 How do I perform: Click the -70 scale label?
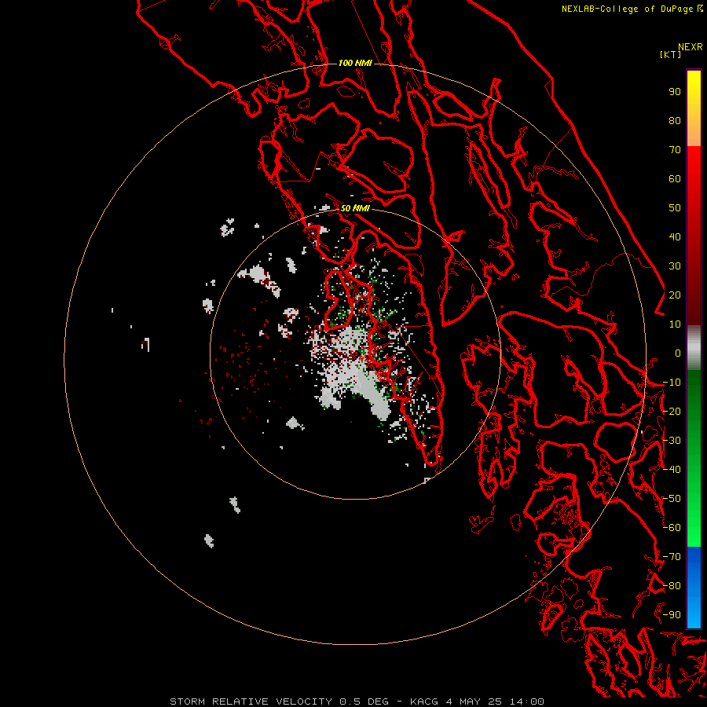click(x=672, y=557)
